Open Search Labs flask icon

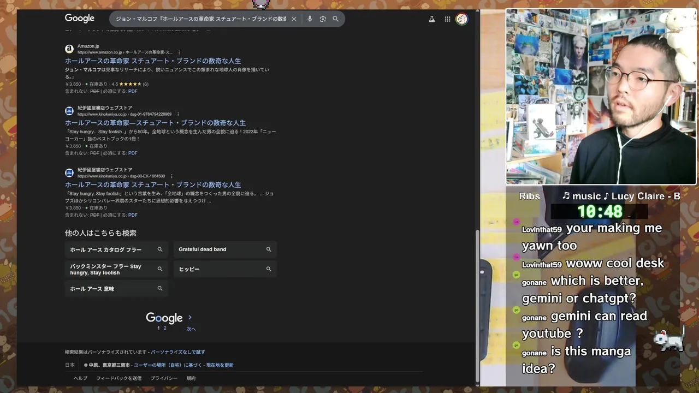coord(431,19)
